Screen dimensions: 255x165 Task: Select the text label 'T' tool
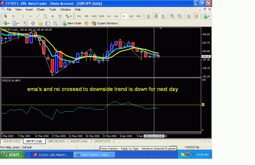60,16
